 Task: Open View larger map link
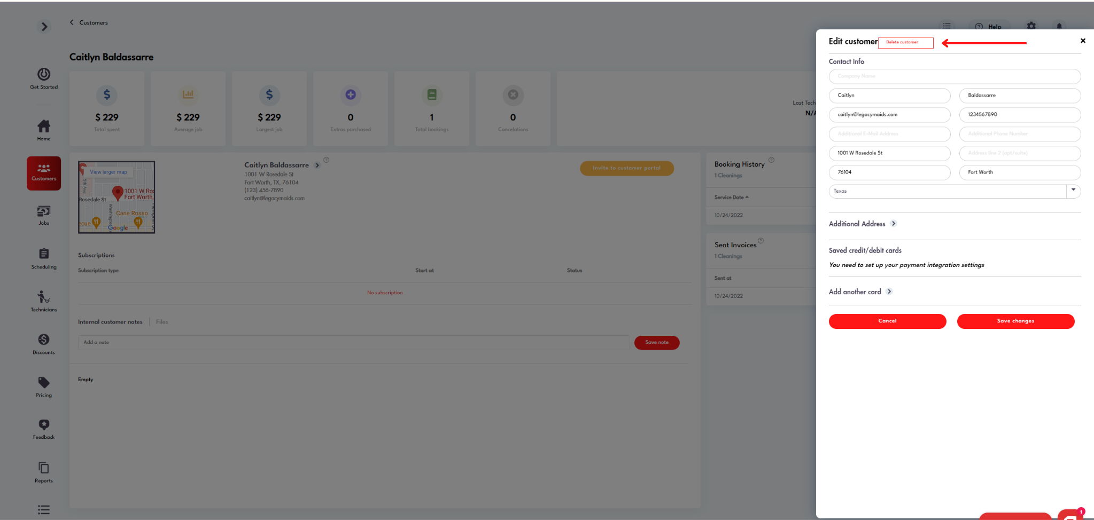tap(108, 172)
